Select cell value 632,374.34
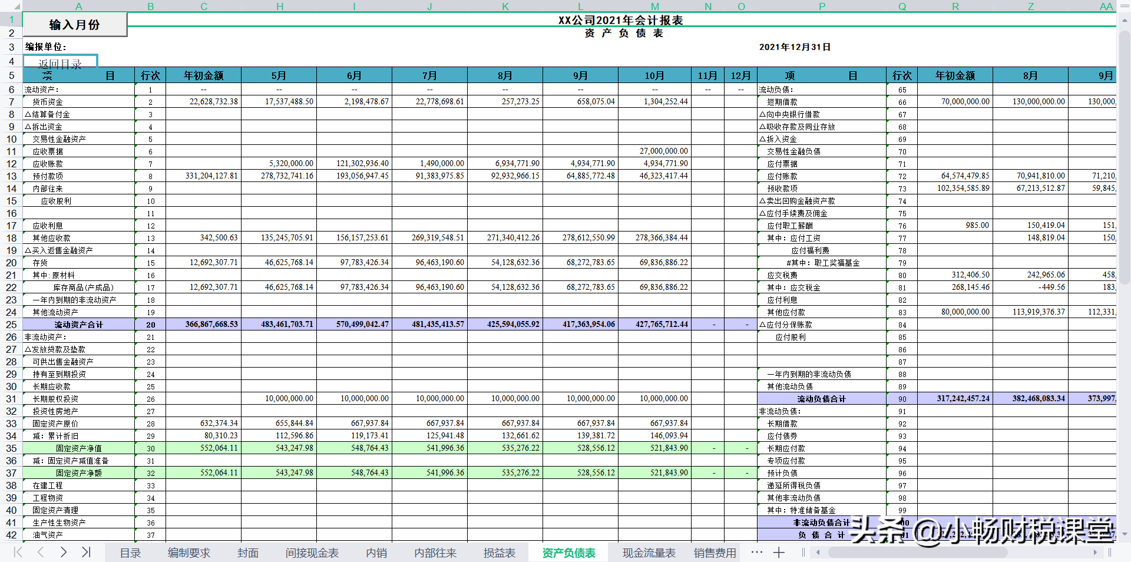This screenshot has width=1131, height=562. pyautogui.click(x=204, y=424)
